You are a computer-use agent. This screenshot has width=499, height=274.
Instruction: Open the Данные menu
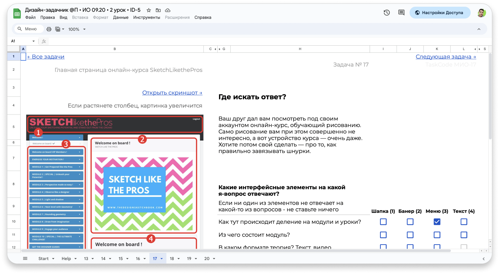[x=121, y=17]
